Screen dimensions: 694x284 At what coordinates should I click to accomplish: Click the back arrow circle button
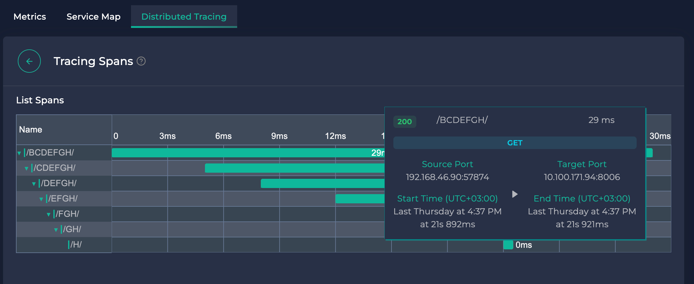29,61
